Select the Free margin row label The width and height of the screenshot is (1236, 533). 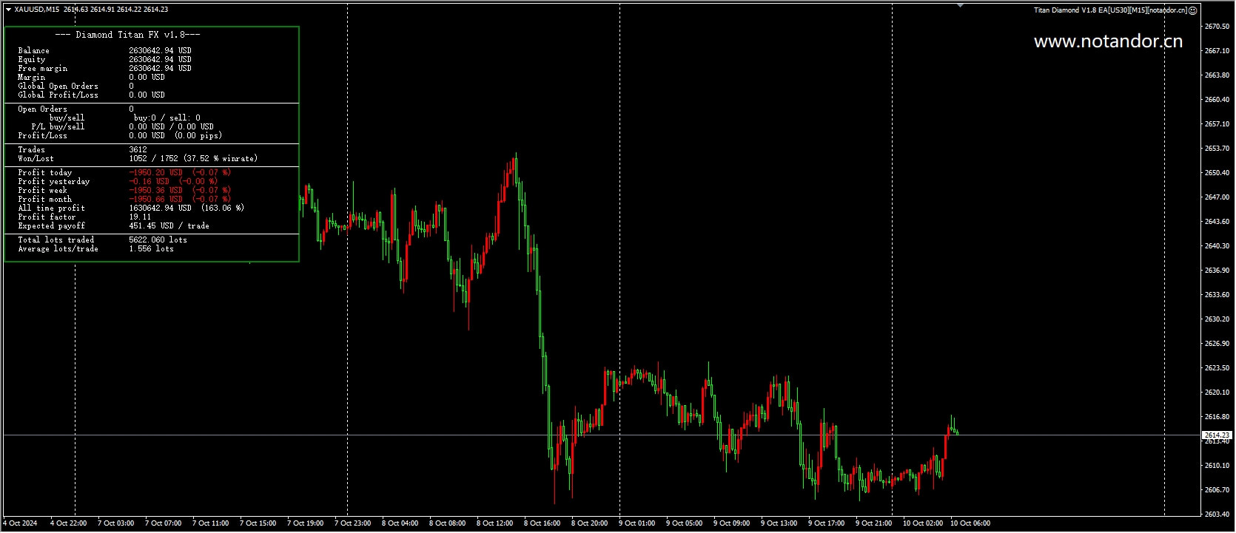pyautogui.click(x=43, y=69)
